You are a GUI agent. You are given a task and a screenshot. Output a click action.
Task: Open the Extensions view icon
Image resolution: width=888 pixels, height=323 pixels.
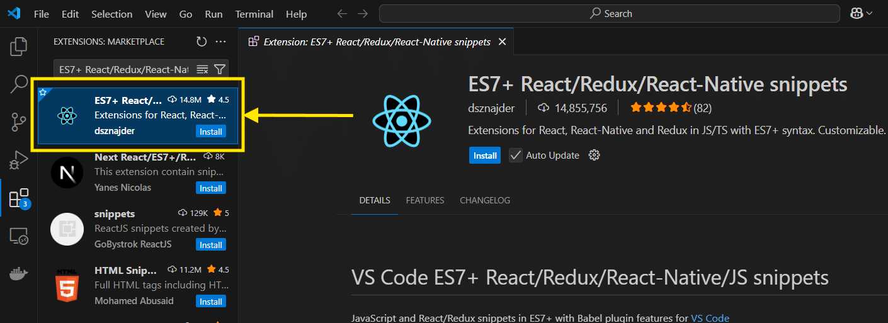point(19,198)
